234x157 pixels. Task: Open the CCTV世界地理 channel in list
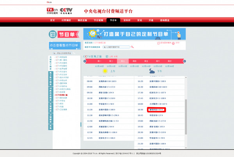tap(61, 69)
